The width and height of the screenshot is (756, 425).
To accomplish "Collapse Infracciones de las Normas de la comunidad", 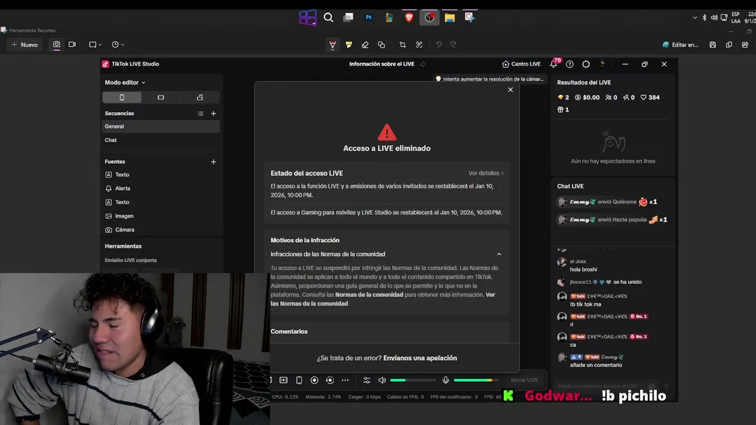I will point(498,254).
